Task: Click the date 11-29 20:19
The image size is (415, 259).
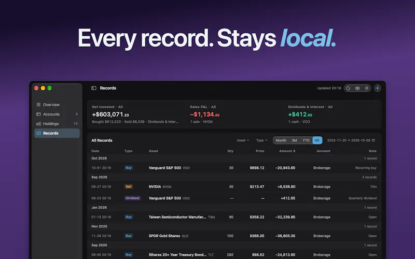Action: coord(101,236)
